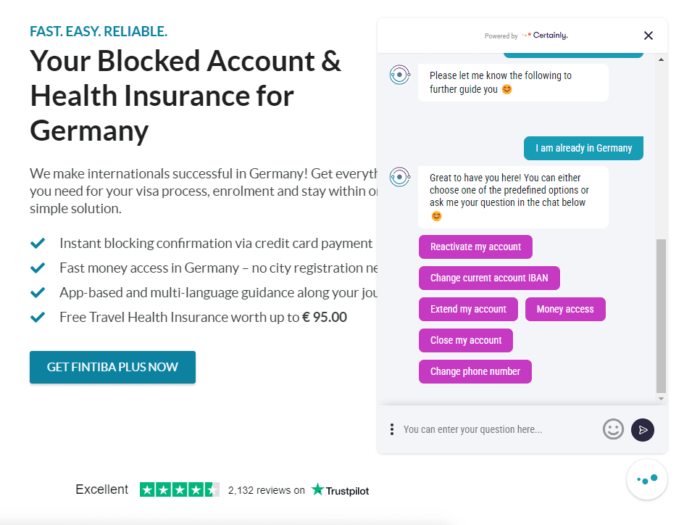Open the emoji picker smiley icon

(613, 429)
